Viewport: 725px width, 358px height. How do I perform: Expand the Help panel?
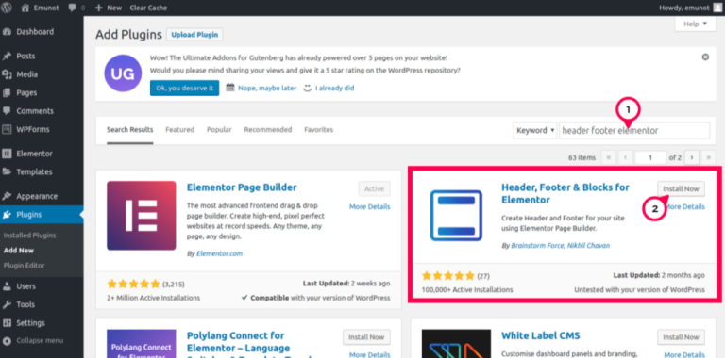click(696, 24)
